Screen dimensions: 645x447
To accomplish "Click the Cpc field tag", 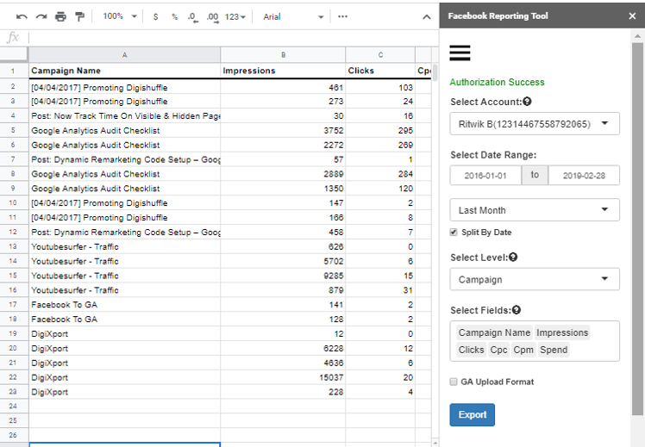I will tap(498, 350).
